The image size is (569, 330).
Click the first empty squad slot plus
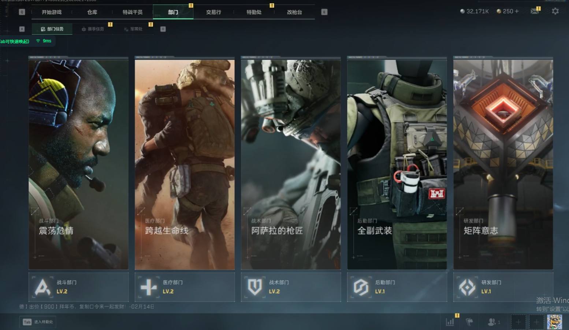coord(518,322)
